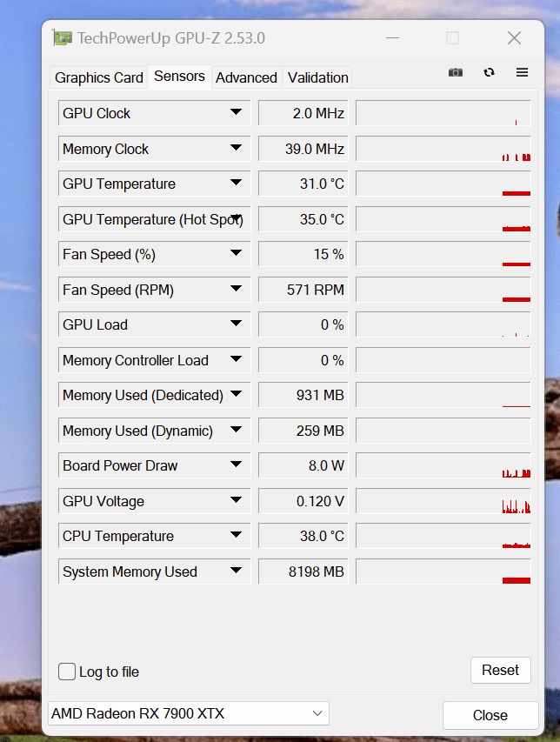The width and height of the screenshot is (560, 742).
Task: Click the Memory Clock history graph
Action: click(x=443, y=149)
